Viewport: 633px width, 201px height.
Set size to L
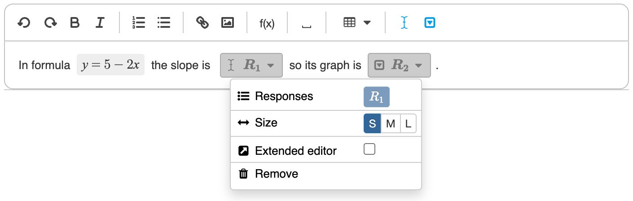pos(408,124)
